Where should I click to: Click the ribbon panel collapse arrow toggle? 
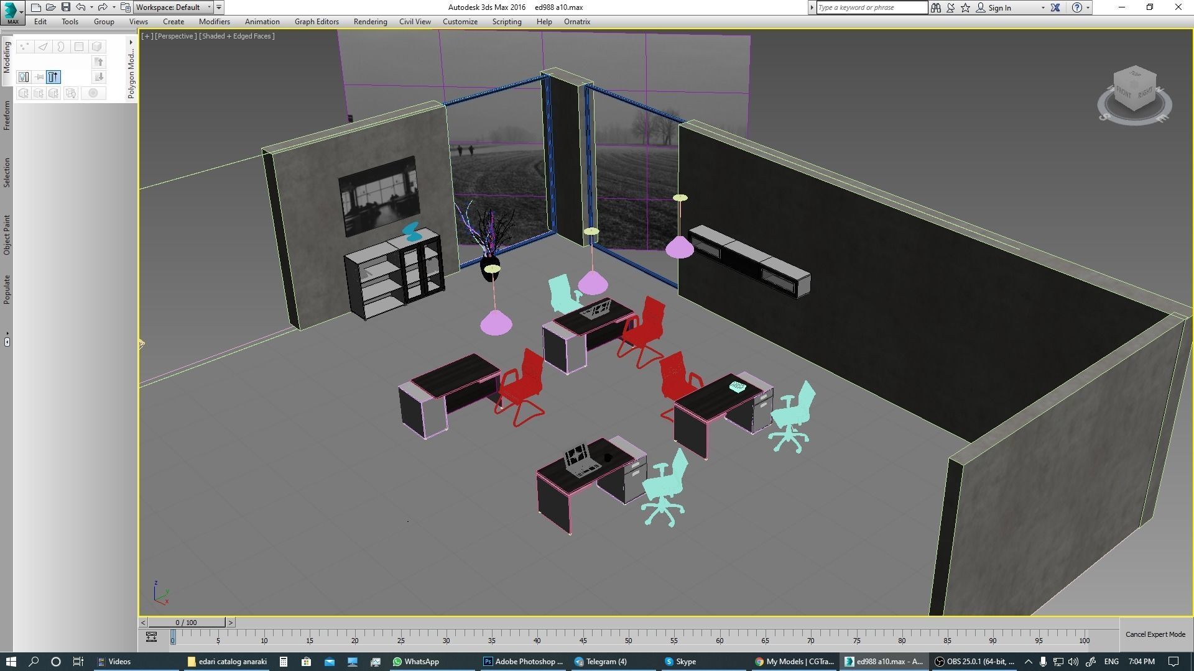coord(7,342)
